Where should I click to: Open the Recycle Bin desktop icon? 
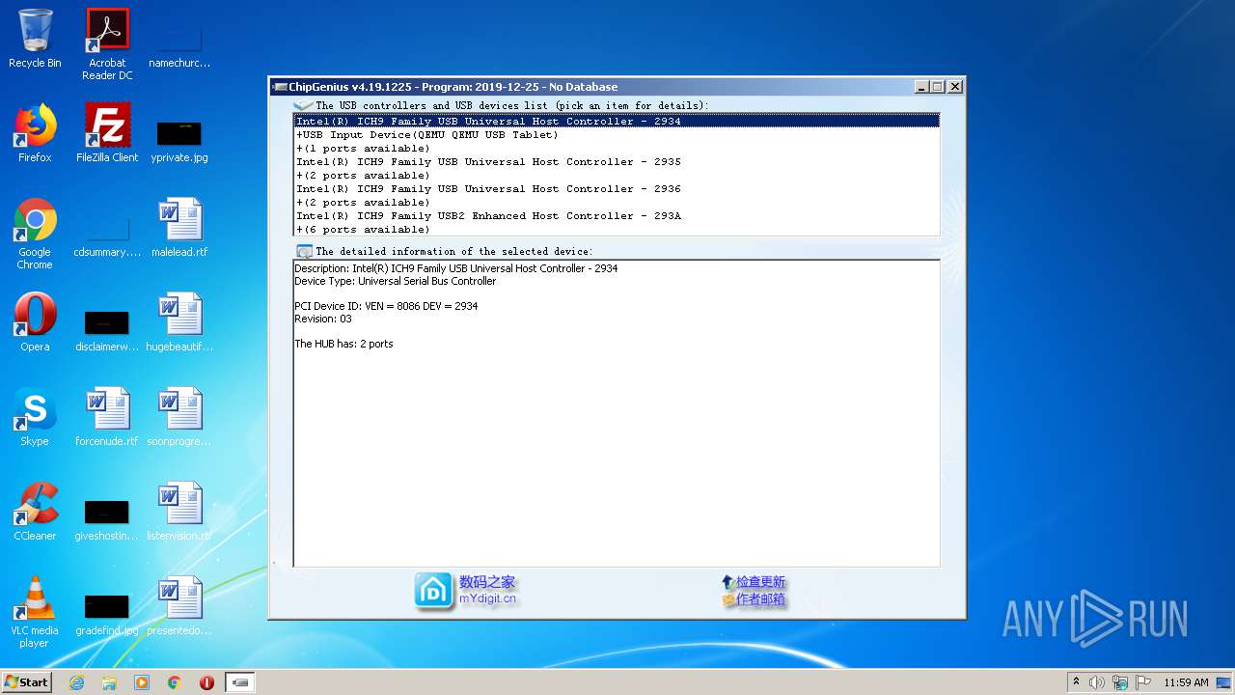coord(35,39)
